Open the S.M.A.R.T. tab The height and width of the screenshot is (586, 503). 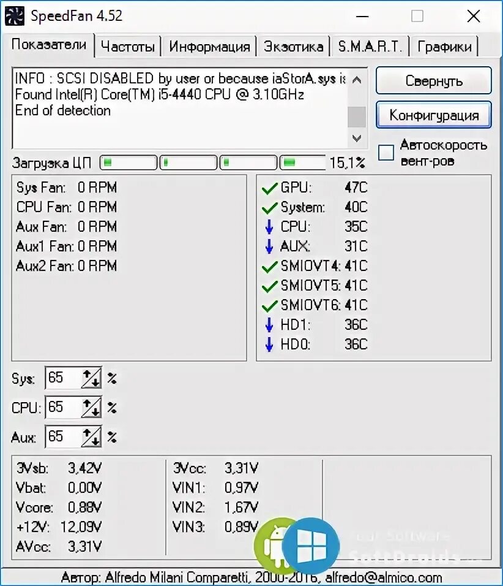pos(370,47)
